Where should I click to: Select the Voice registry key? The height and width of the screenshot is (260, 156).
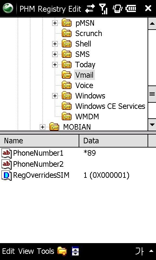tap(84, 85)
